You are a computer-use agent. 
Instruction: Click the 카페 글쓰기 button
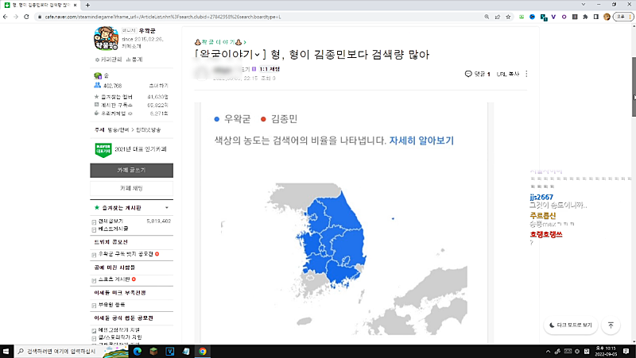click(x=131, y=170)
